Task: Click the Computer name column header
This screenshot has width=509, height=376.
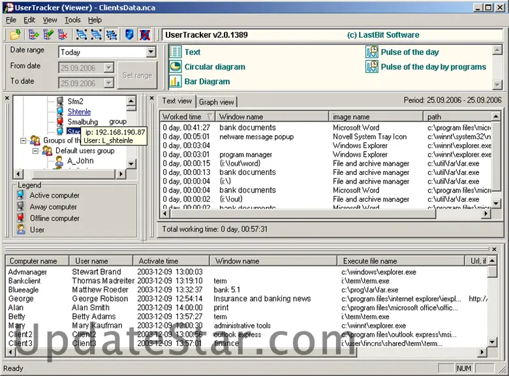Action: pyautogui.click(x=37, y=260)
